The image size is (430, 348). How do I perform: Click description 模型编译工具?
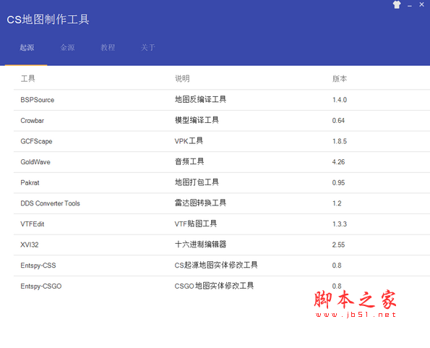197,120
